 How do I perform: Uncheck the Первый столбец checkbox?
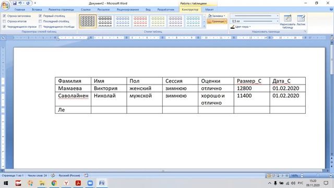pos(40,16)
